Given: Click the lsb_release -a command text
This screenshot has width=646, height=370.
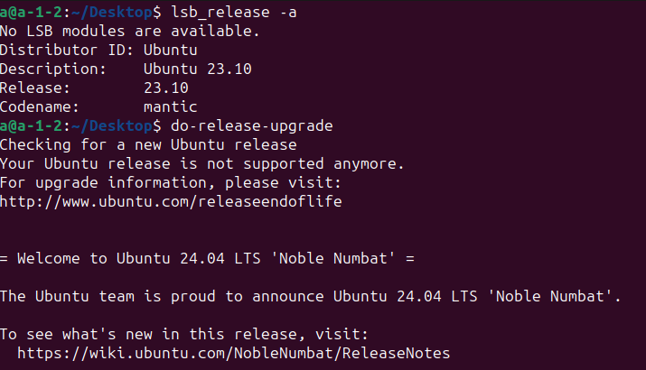Looking at the screenshot, I should (234, 13).
